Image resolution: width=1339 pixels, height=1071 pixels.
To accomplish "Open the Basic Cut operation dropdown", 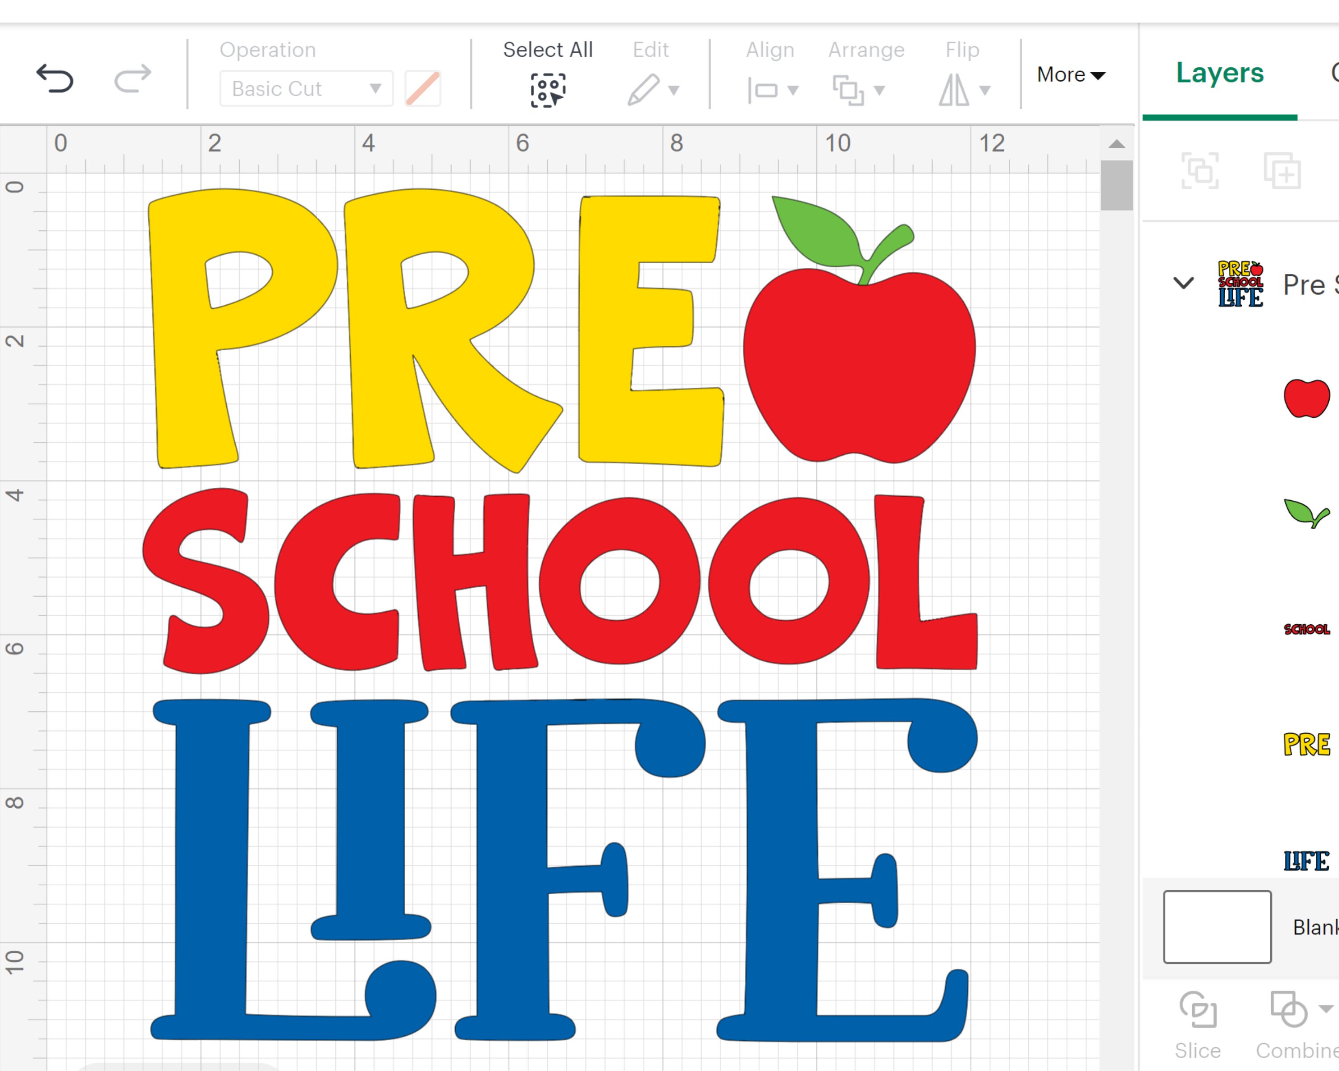I will point(306,89).
